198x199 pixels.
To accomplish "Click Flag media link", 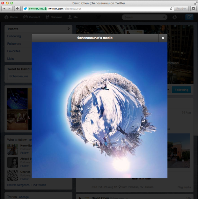I will click(x=184, y=187).
